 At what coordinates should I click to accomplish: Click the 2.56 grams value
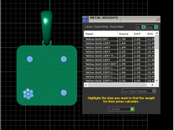tap(122, 60)
